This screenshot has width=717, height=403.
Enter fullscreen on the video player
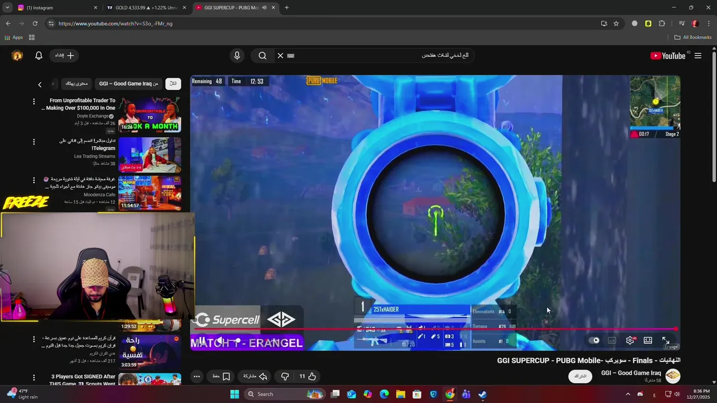(x=665, y=340)
